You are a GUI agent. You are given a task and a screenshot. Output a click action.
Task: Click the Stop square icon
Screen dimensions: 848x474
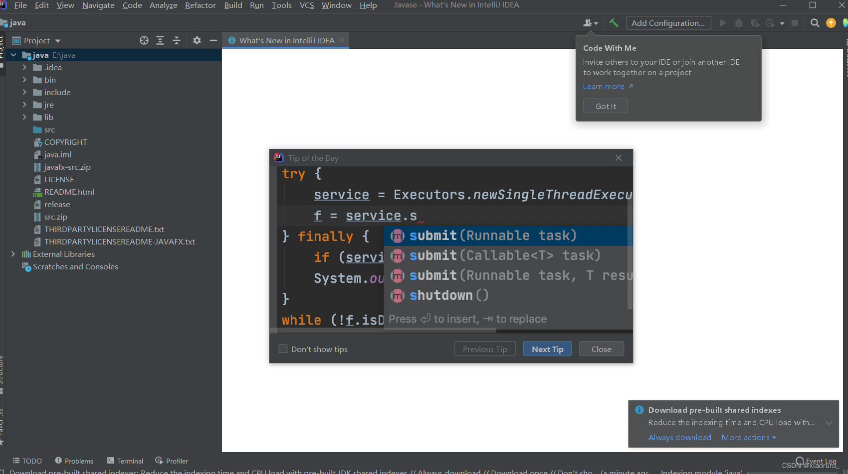tap(795, 23)
